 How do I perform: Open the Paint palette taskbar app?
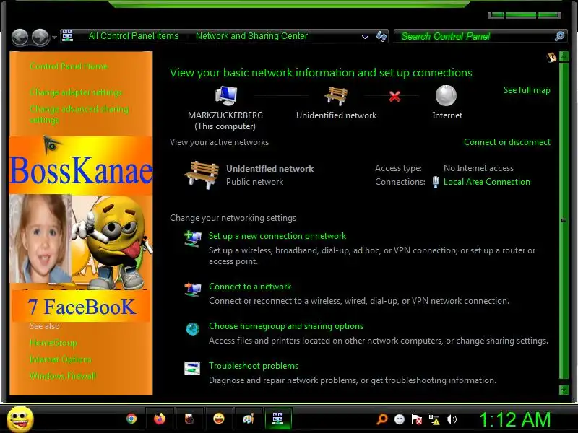[x=249, y=419]
